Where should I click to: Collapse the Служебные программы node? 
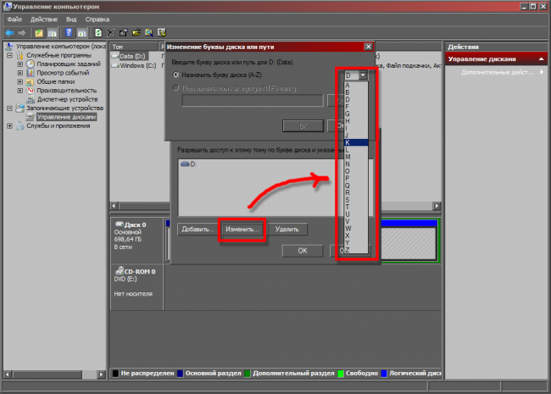point(9,54)
